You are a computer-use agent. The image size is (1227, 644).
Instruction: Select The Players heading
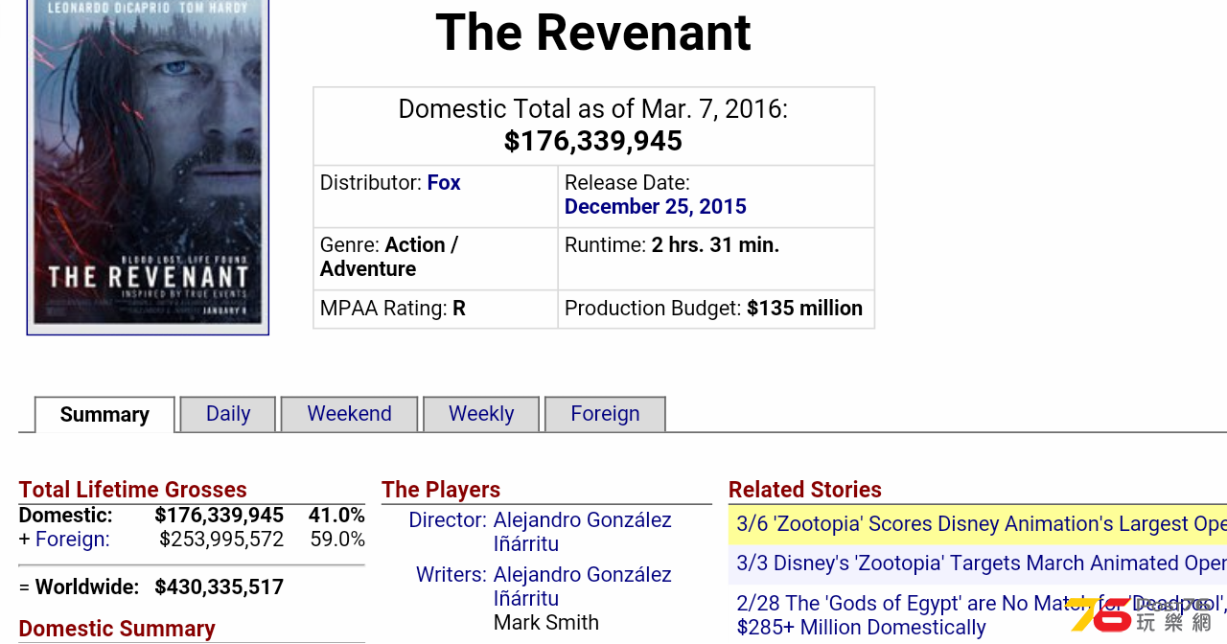(x=441, y=490)
